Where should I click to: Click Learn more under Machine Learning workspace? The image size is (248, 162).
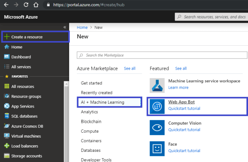point(178,87)
